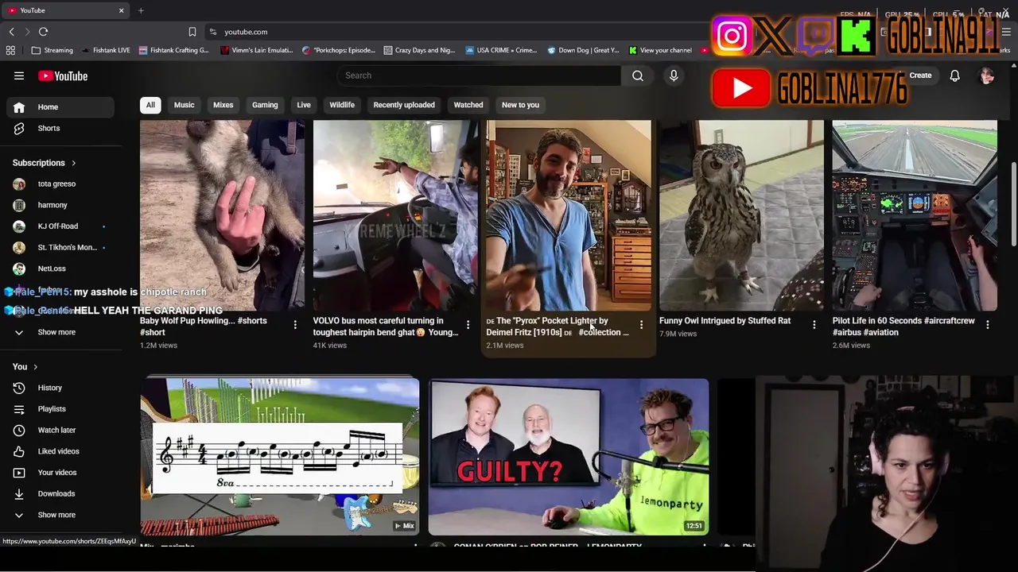
Task: Open History in the sidebar
Action: (60, 388)
